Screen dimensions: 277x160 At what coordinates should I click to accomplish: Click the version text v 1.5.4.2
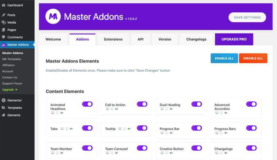coord(131,19)
